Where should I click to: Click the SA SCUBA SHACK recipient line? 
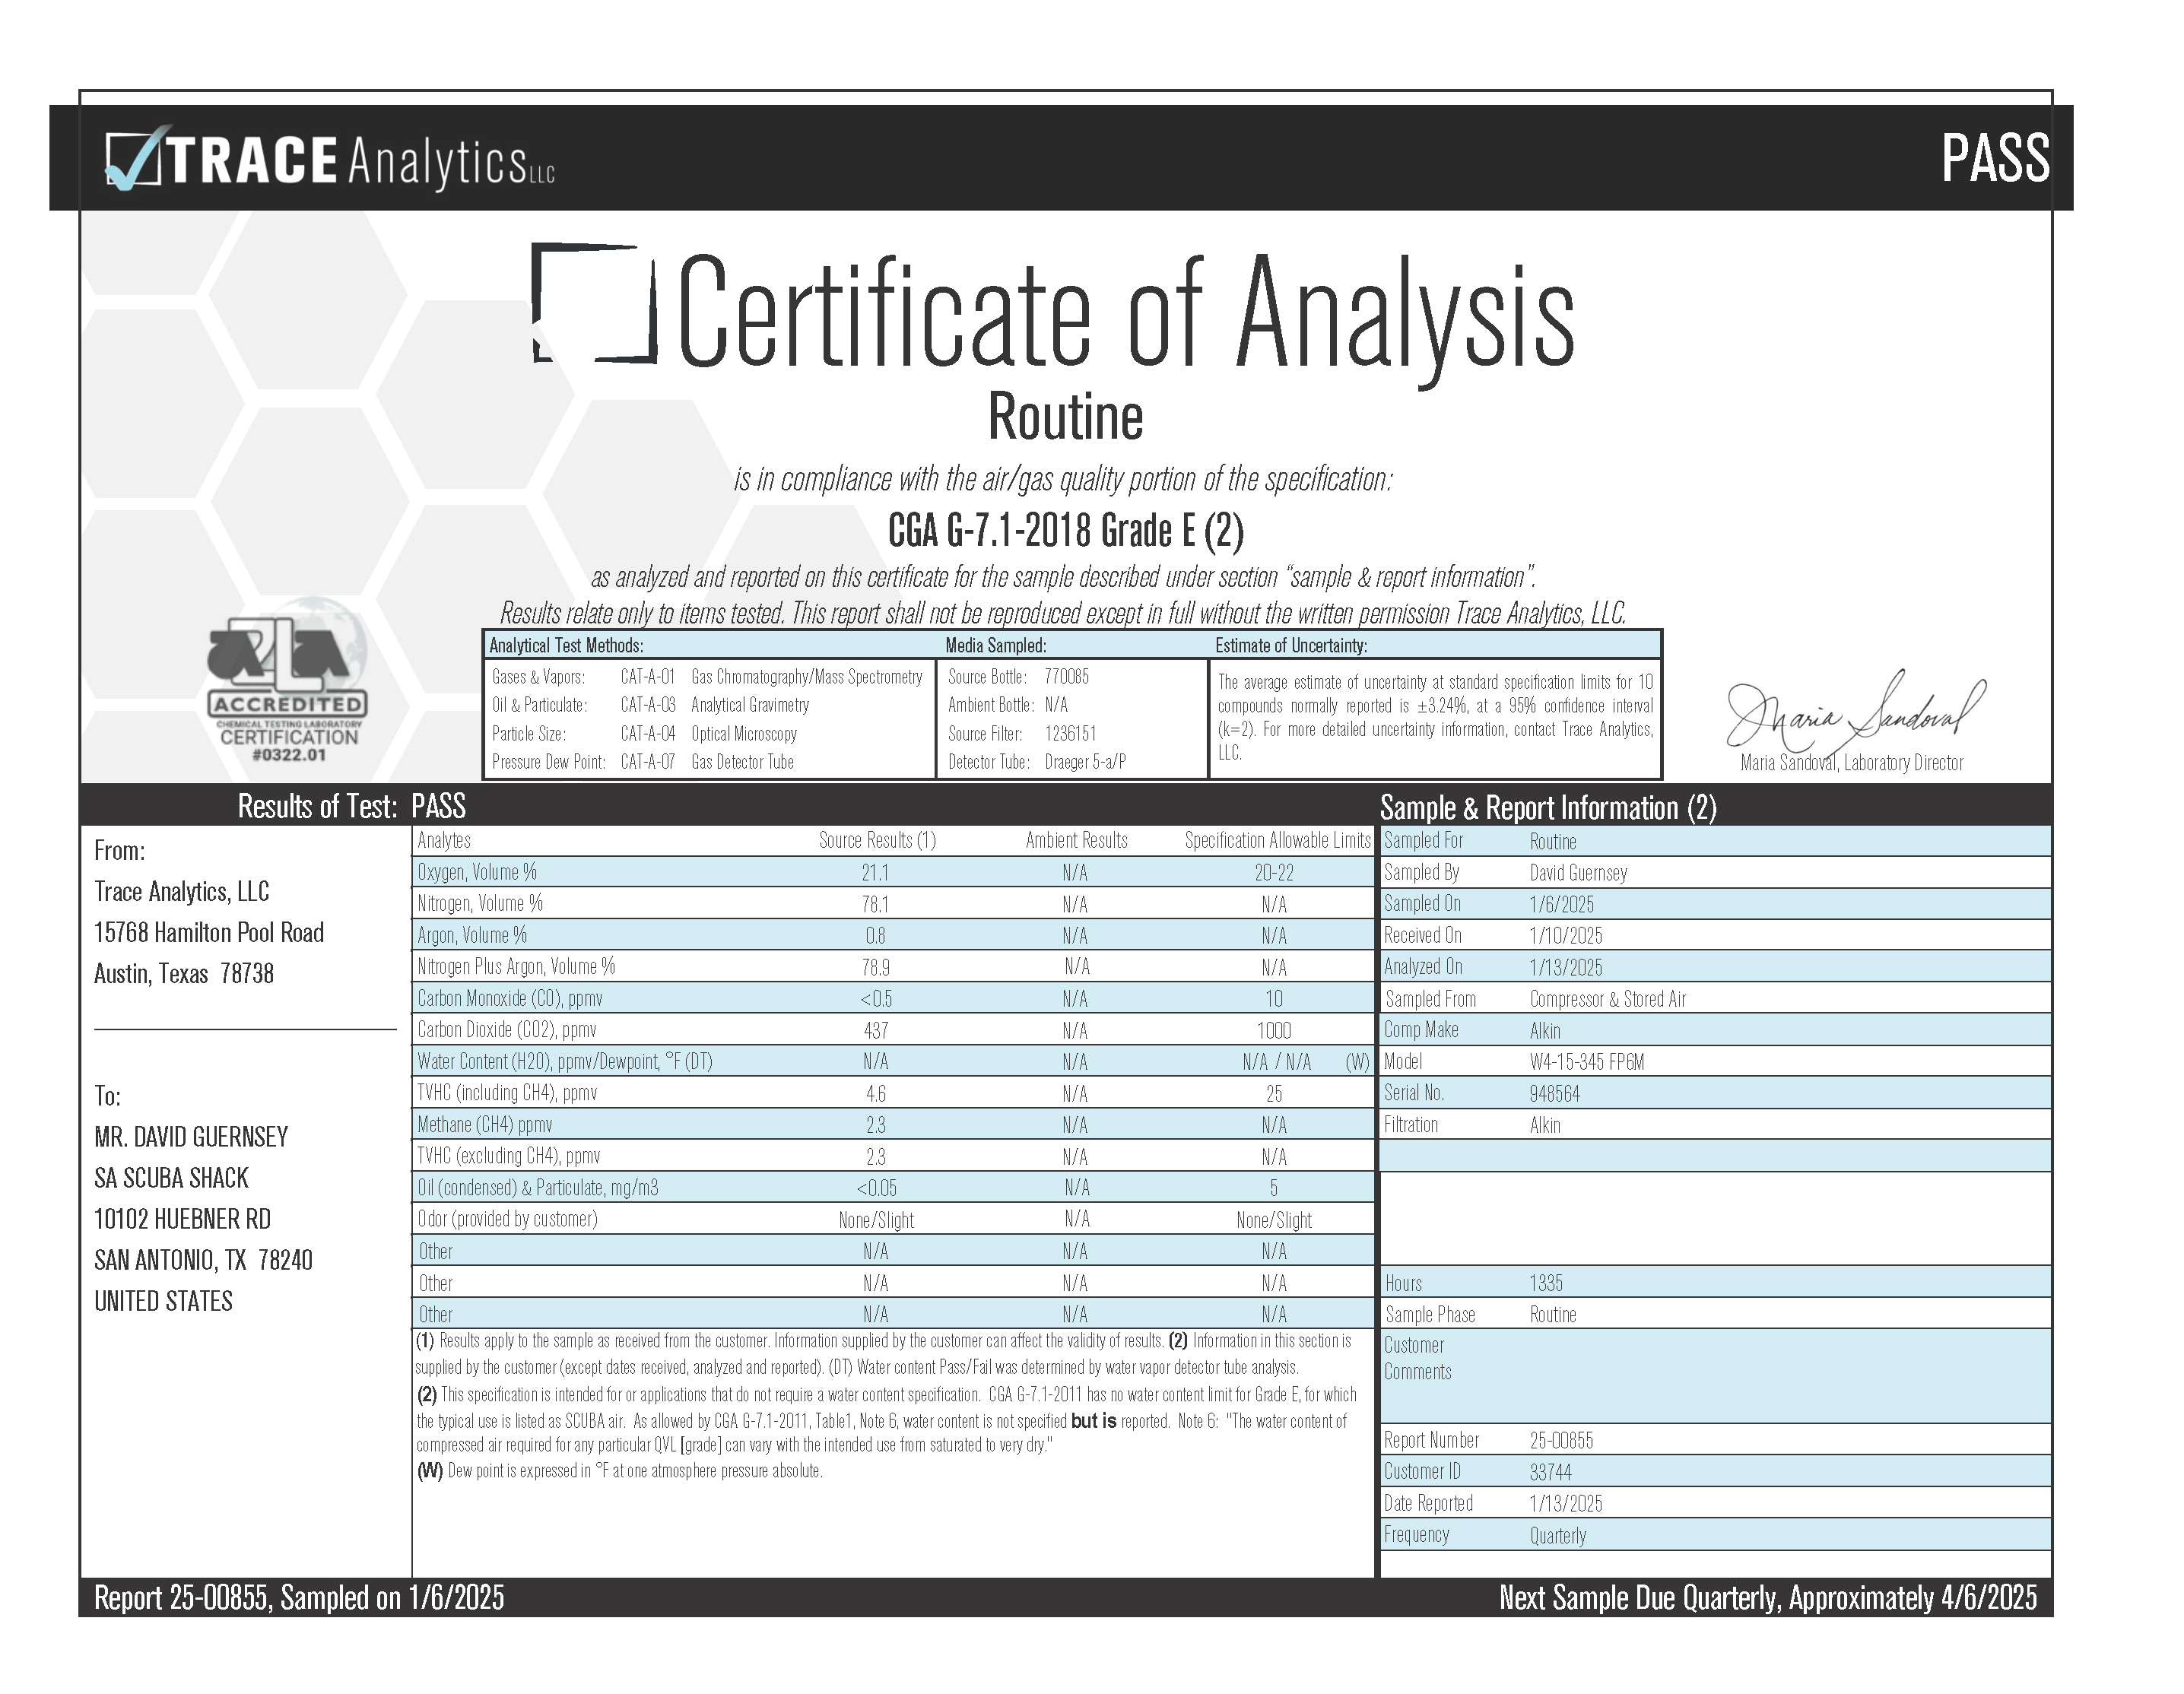pos(171,1178)
